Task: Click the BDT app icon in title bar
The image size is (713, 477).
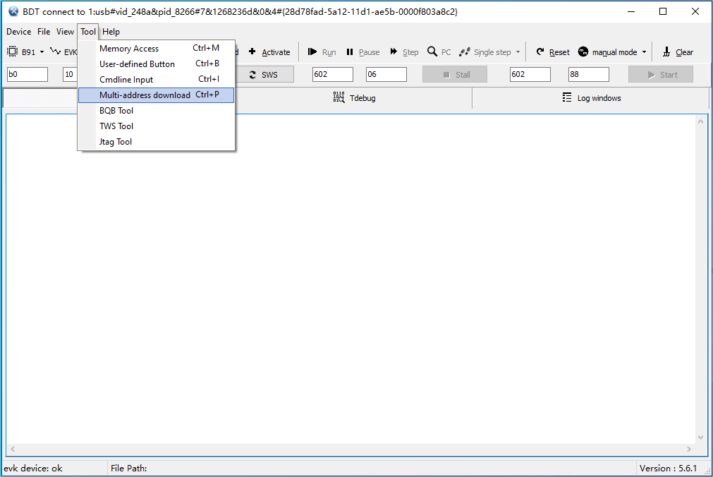Action: (13, 11)
